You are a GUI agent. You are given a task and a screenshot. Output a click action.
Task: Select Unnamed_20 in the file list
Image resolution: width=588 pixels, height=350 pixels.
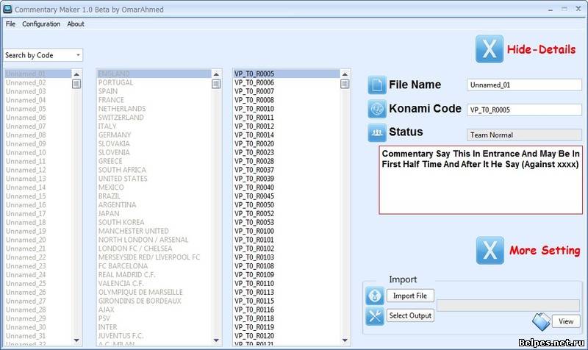[38, 240]
